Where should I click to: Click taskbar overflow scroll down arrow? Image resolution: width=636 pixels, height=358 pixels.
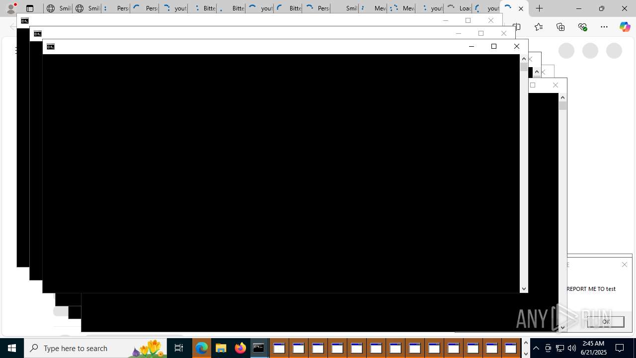pos(526,354)
